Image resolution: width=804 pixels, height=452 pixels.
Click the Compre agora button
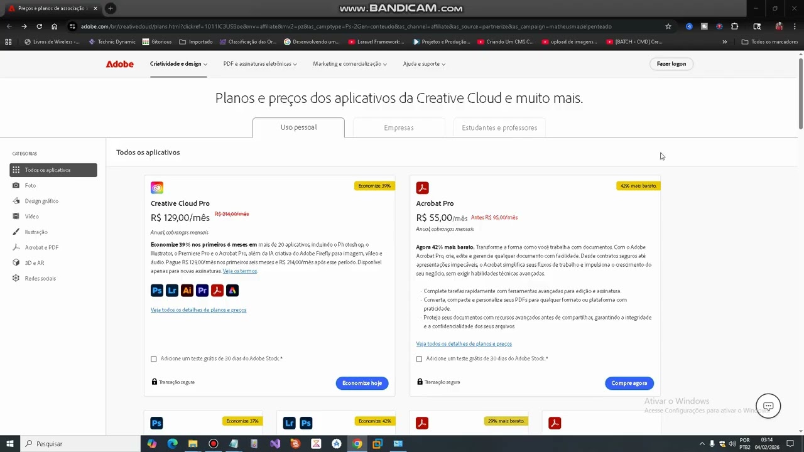[629, 383]
